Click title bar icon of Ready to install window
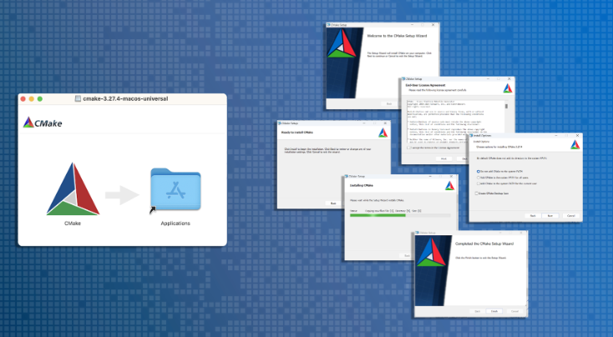The width and height of the screenshot is (613, 337). [x=280, y=123]
